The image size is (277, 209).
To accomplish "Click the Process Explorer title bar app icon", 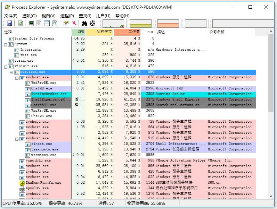I will [7, 7].
